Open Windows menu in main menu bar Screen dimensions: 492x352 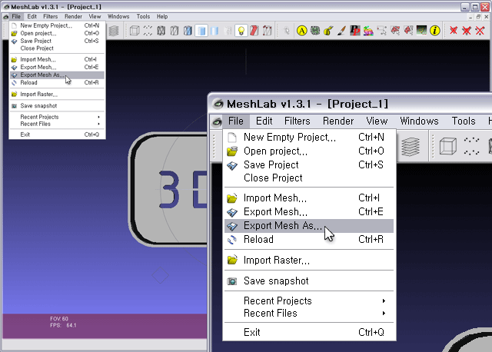click(118, 17)
